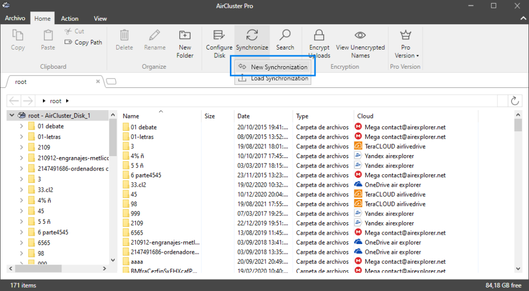The image size is (529, 291).
Task: Click the Copy ribbon icon
Action: click(x=18, y=35)
